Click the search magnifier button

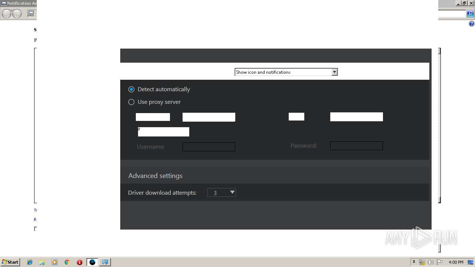click(x=470, y=14)
